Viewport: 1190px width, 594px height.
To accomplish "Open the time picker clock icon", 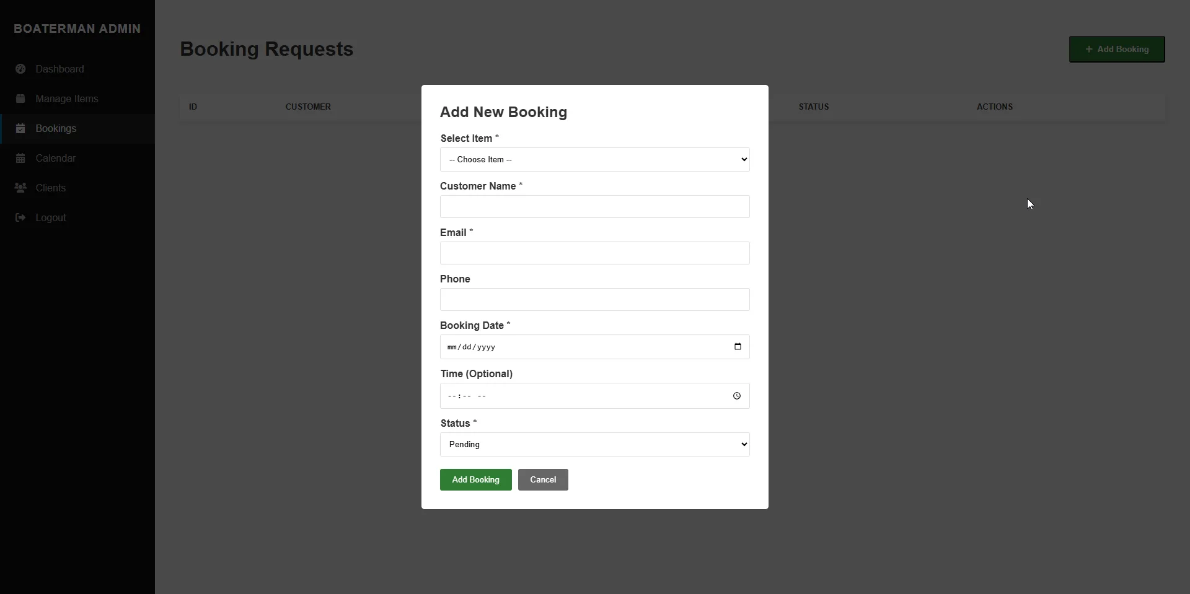I will [737, 396].
